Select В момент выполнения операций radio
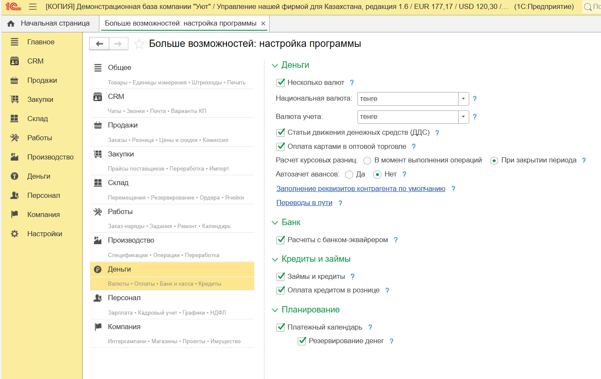601x379 pixels. tap(367, 161)
